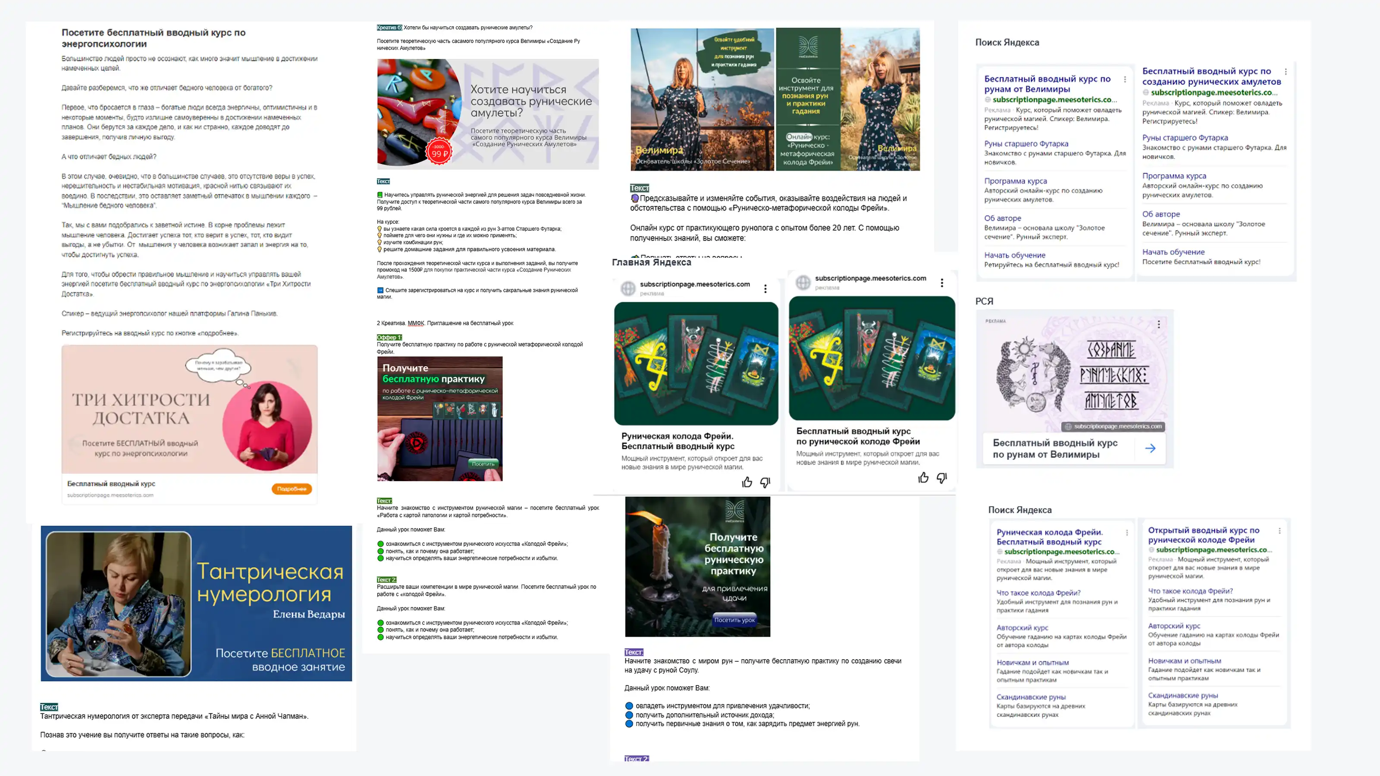Open 'Руны старшего Футарка' sitelink in the Велимиры ad
This screenshot has width=1380, height=776.
coord(1026,144)
